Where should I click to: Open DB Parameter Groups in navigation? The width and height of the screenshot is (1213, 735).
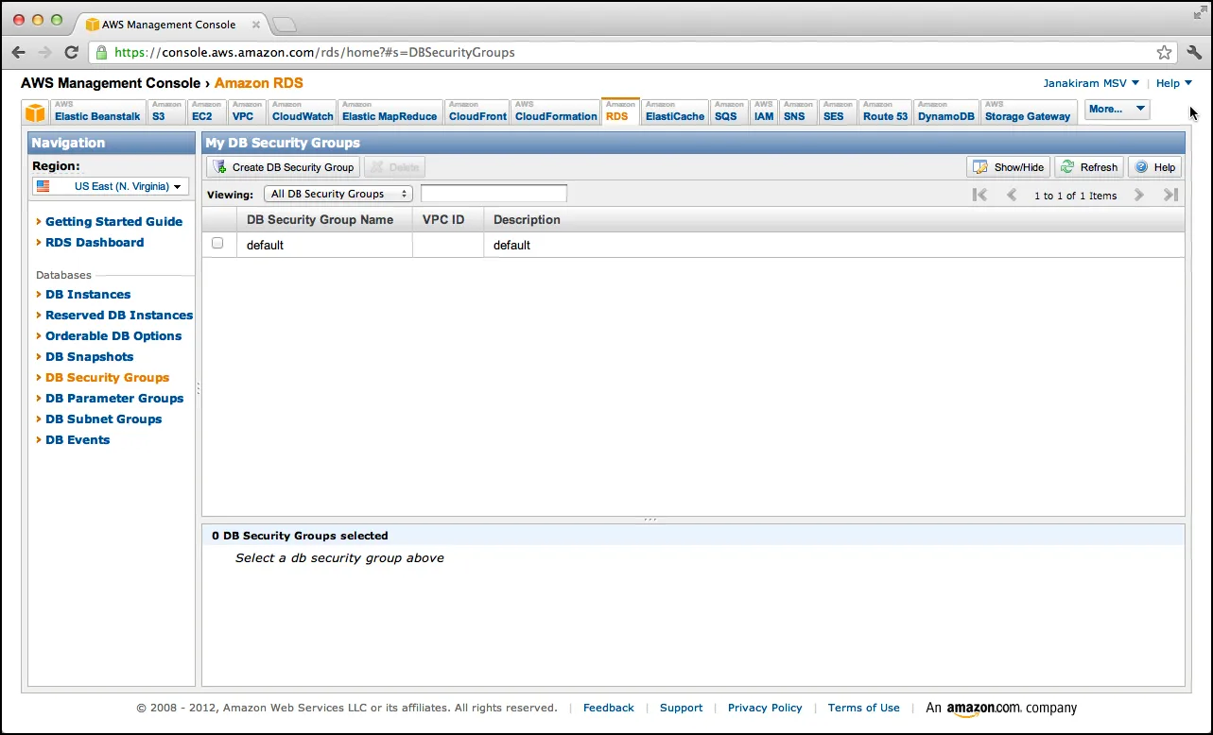tap(114, 398)
